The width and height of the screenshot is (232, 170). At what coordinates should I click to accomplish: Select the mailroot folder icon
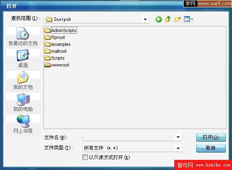(x=48, y=51)
